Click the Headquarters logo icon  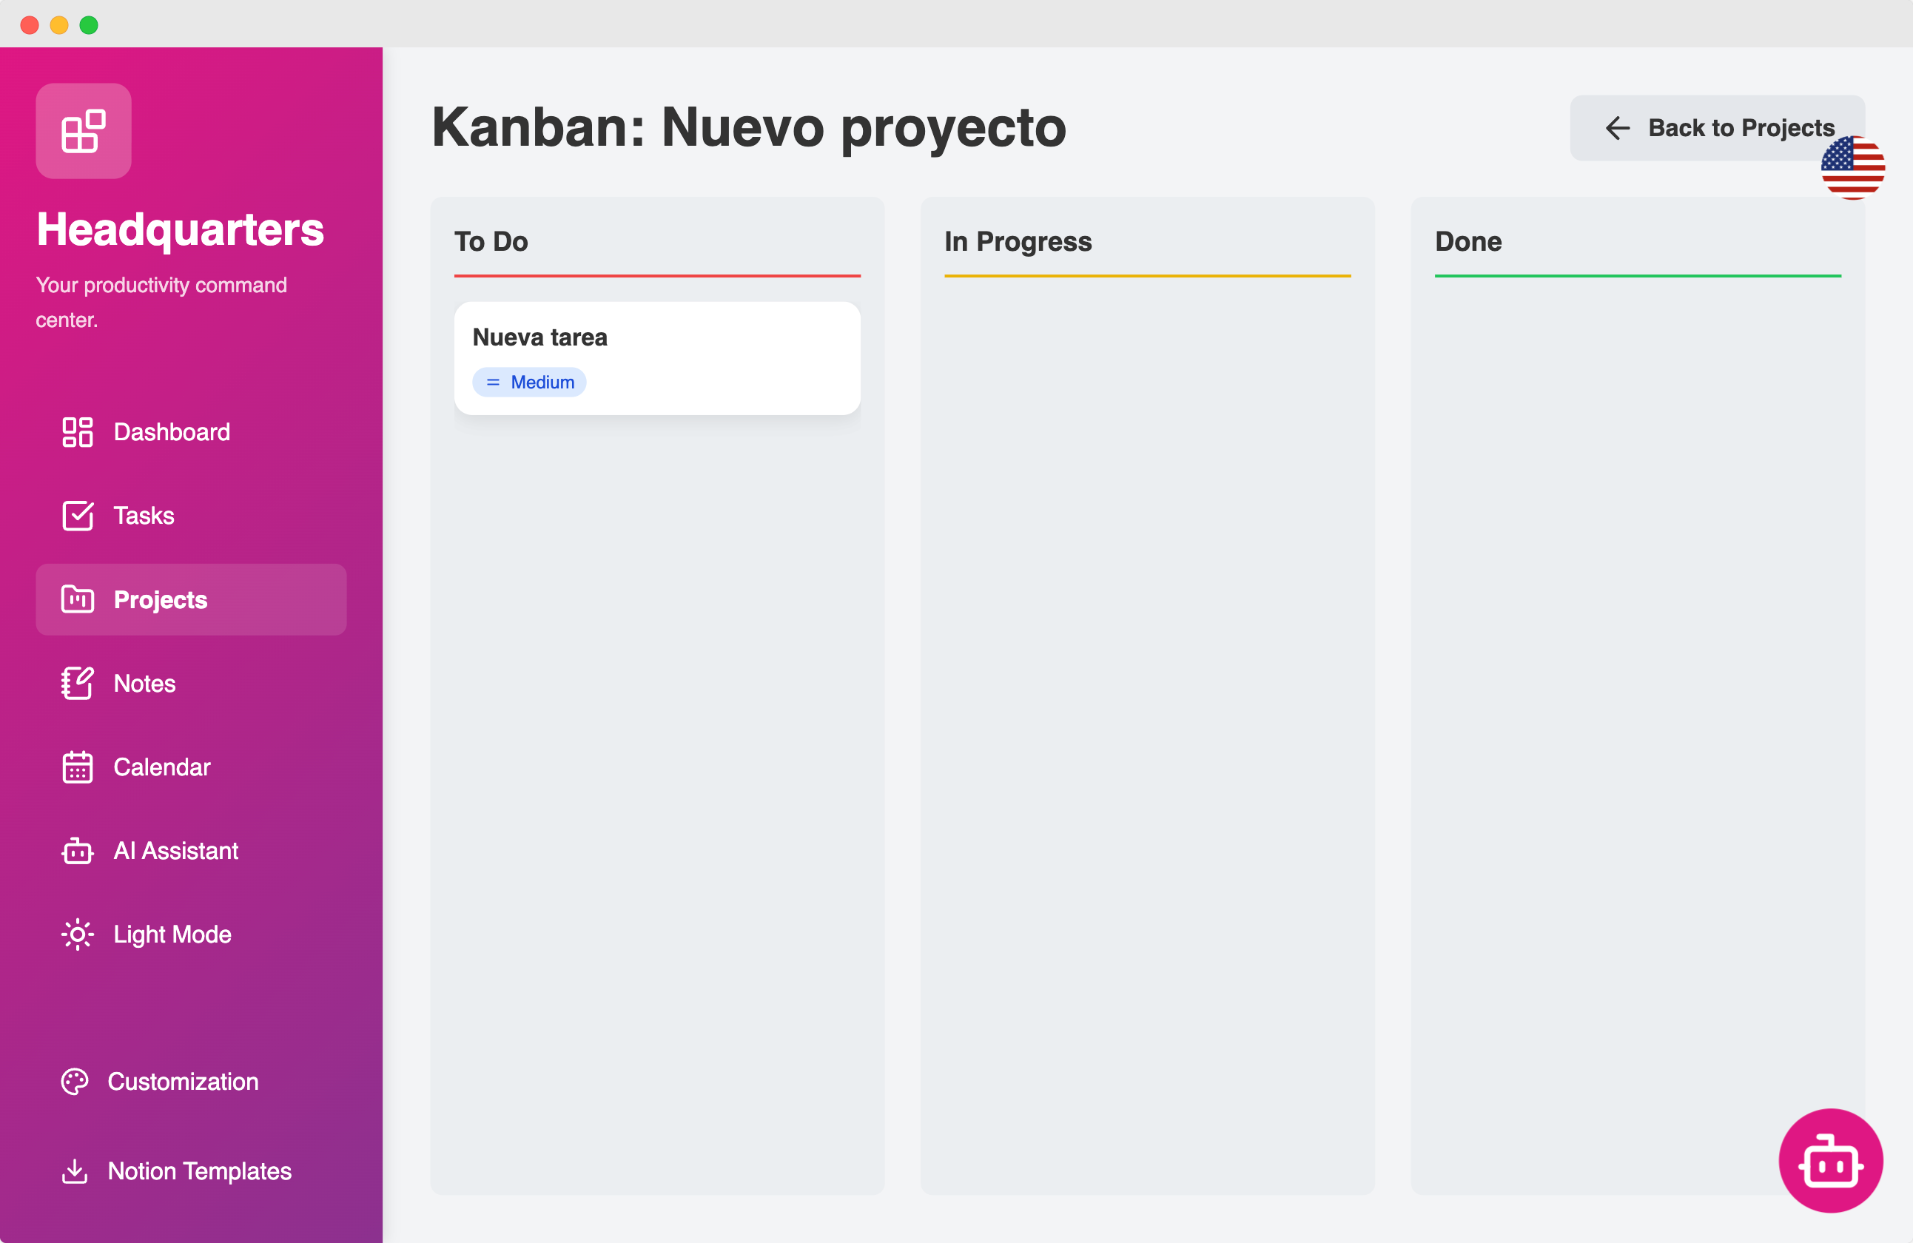(84, 131)
